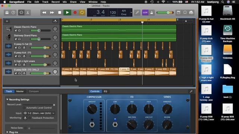
Task: Switch to the Master tab
Action: [20, 91]
